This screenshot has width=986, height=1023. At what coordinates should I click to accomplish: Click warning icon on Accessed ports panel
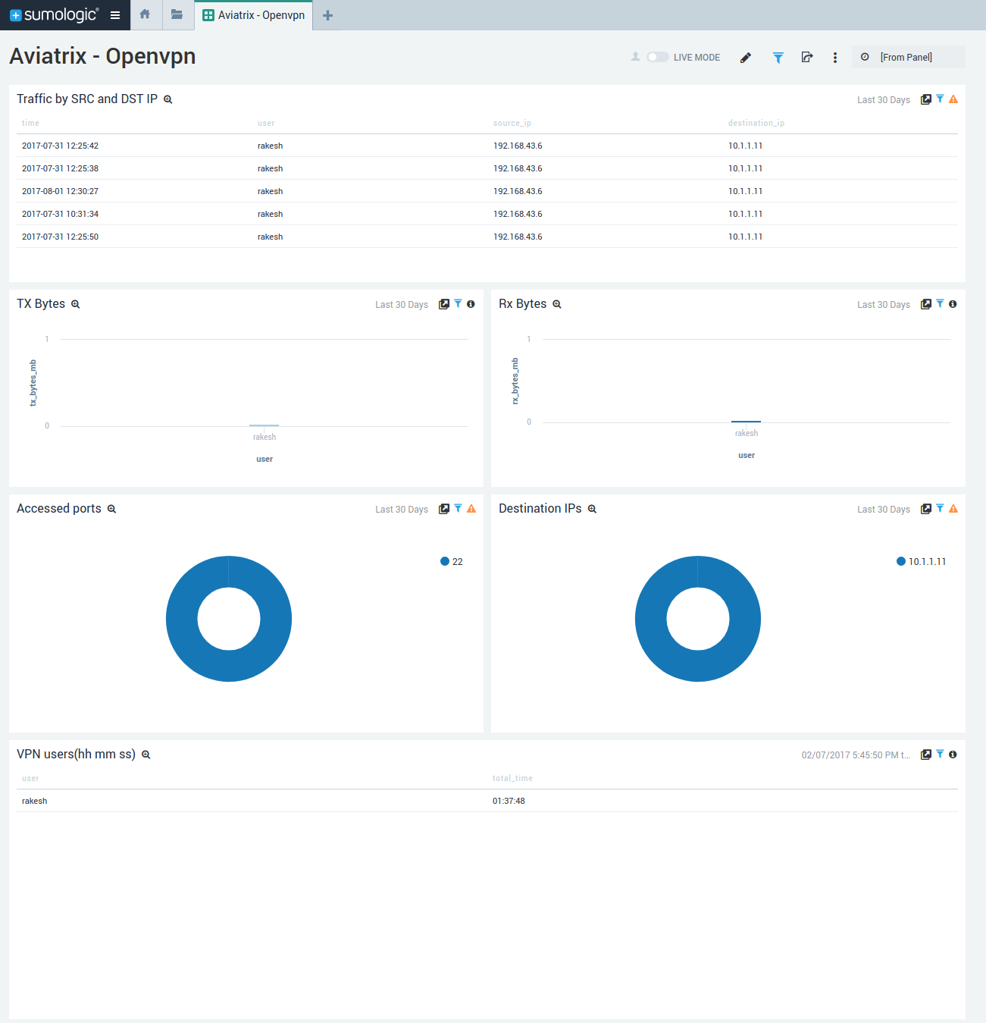471,509
